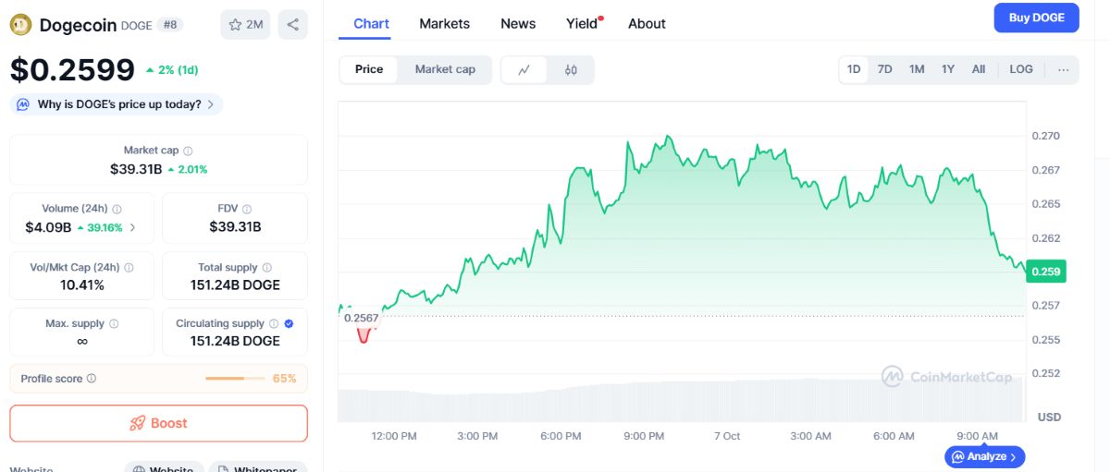Toggle the Market cap chart mode
This screenshot has height=472, width=1110.
pos(445,69)
